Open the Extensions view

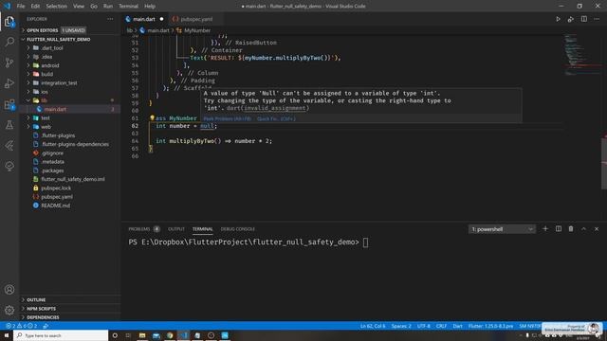point(9,104)
